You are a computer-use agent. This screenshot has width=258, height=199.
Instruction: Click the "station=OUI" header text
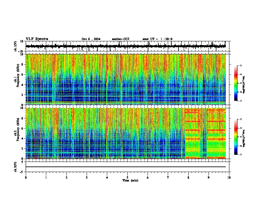tap(121, 39)
